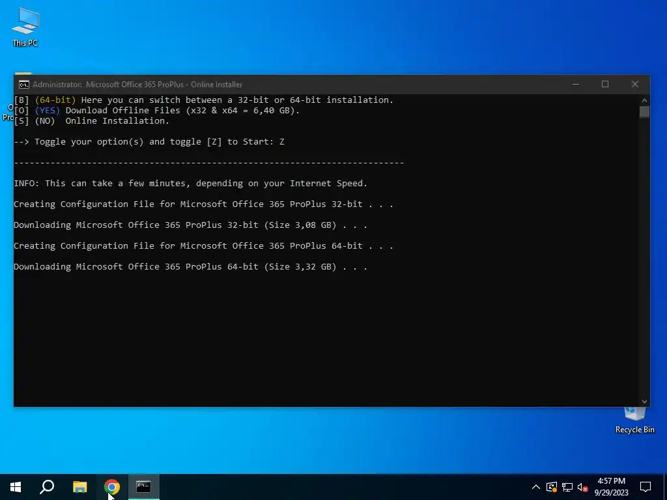Open the taskbar clock showing 4:57 PM

pos(611,487)
